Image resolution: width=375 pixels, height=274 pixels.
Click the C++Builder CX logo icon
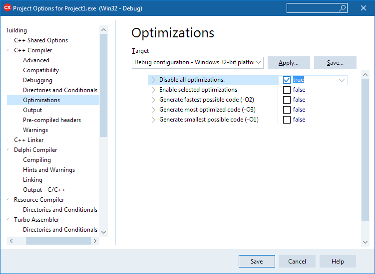[7, 8]
